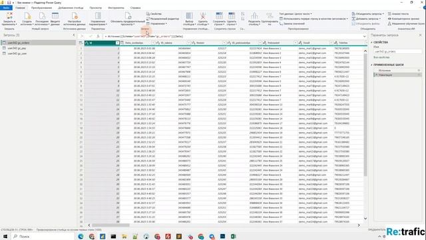This screenshot has height=240, width=426.
Task: Click the table menu icon at grid corner
Action: 81,43
